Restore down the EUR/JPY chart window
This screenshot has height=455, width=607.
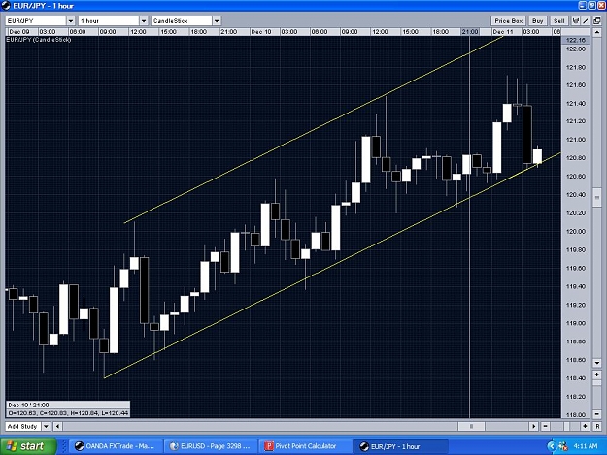coord(591,6)
